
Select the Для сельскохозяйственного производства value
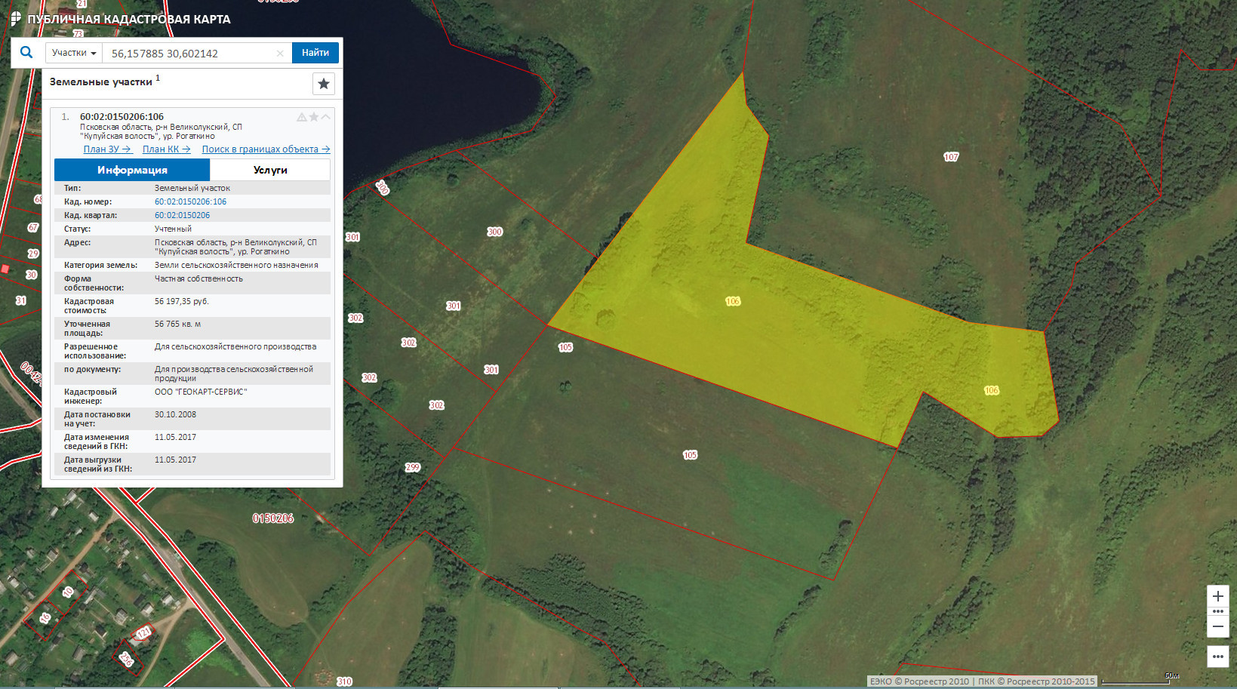pos(235,346)
